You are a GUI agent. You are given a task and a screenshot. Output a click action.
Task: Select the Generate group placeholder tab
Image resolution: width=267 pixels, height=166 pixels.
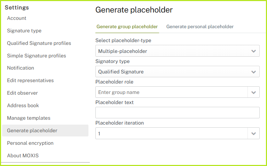[x=127, y=27]
